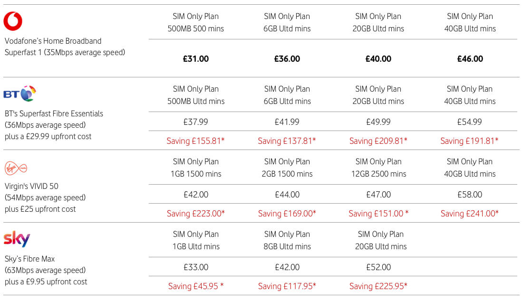The image size is (523, 300).
Task: Click Virgin Saving £241.00 text
Action: [470, 214]
